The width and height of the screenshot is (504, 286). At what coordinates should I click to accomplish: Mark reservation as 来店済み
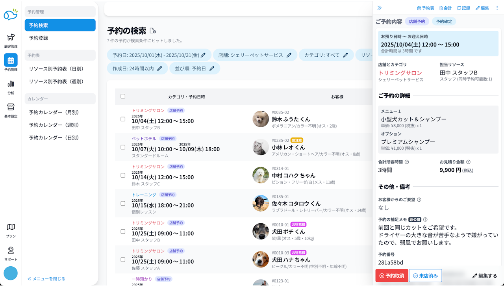click(x=425, y=276)
